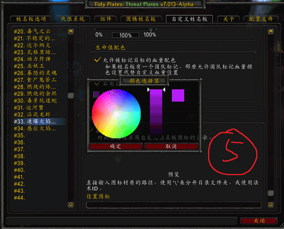Viewport: 284px width, 229px height.
Task: Select empty slot #41.
Action: click(39, 177)
